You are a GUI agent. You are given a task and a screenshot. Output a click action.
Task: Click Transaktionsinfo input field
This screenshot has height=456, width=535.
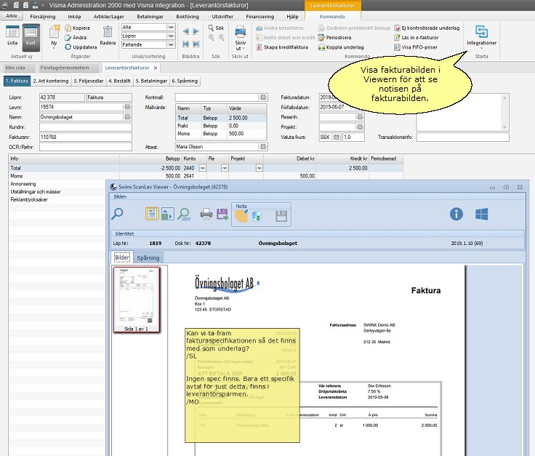click(462, 137)
